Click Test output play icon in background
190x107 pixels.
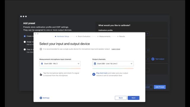tap(153, 59)
